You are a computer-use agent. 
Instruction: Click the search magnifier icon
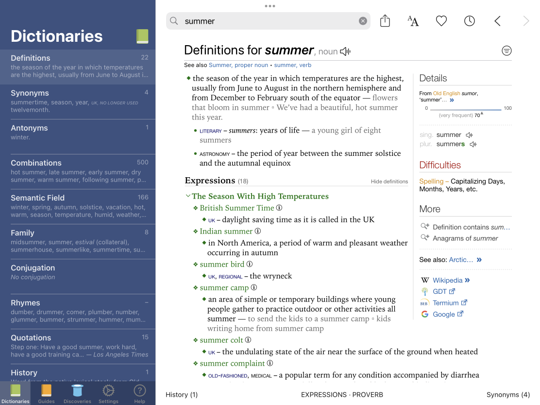pyautogui.click(x=174, y=21)
